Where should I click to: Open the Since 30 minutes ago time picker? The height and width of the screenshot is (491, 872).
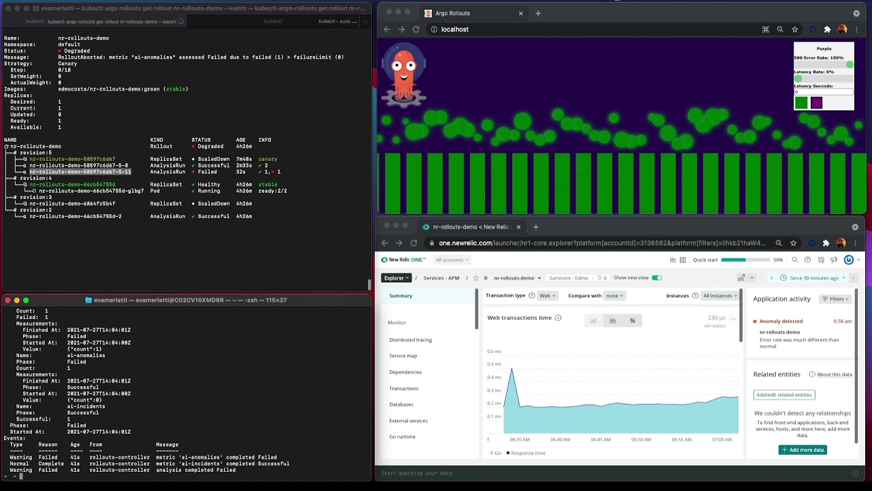[x=813, y=278]
